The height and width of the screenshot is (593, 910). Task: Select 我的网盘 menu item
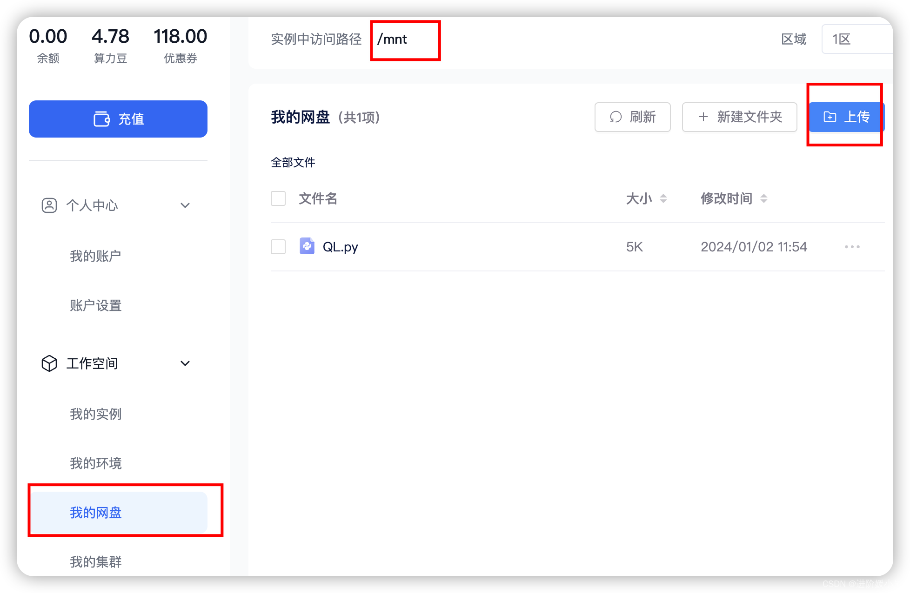[119, 513]
